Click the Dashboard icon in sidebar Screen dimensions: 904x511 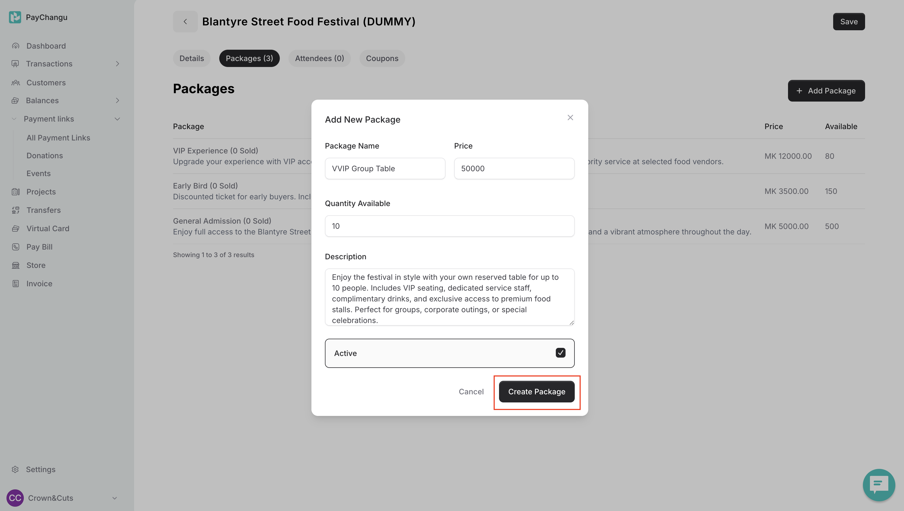(15, 46)
